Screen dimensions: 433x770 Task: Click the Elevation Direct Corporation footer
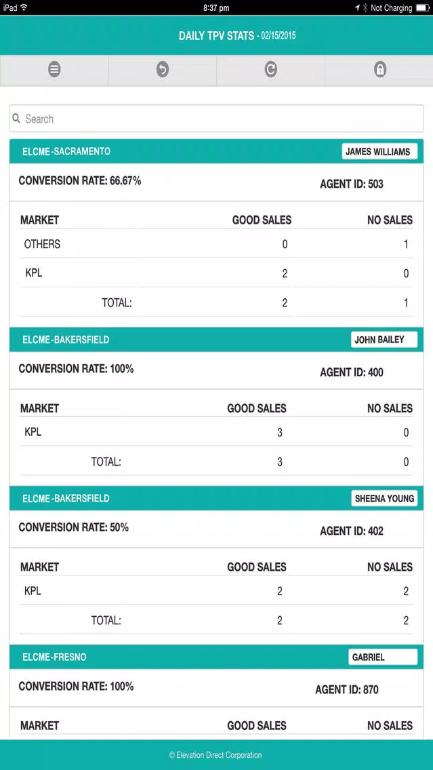point(215,755)
